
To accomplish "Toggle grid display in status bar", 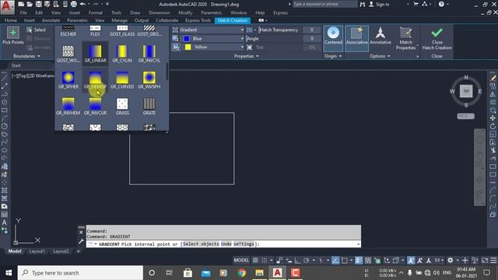I will (255, 261).
